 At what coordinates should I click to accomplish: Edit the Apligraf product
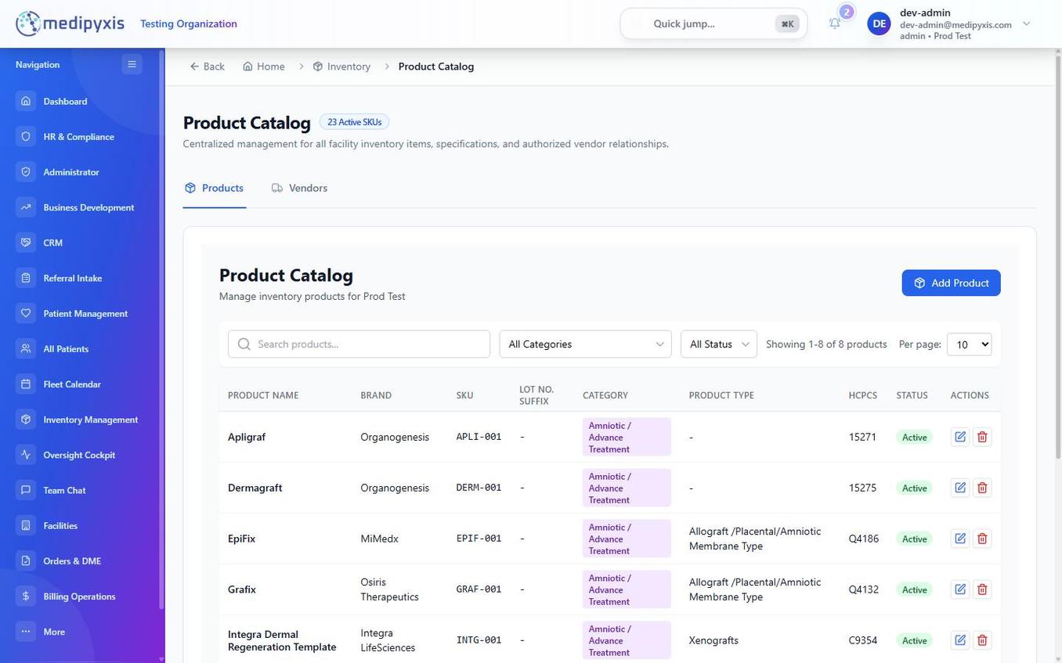(x=960, y=437)
